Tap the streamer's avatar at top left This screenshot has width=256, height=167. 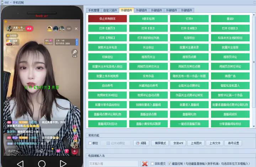click(8, 28)
